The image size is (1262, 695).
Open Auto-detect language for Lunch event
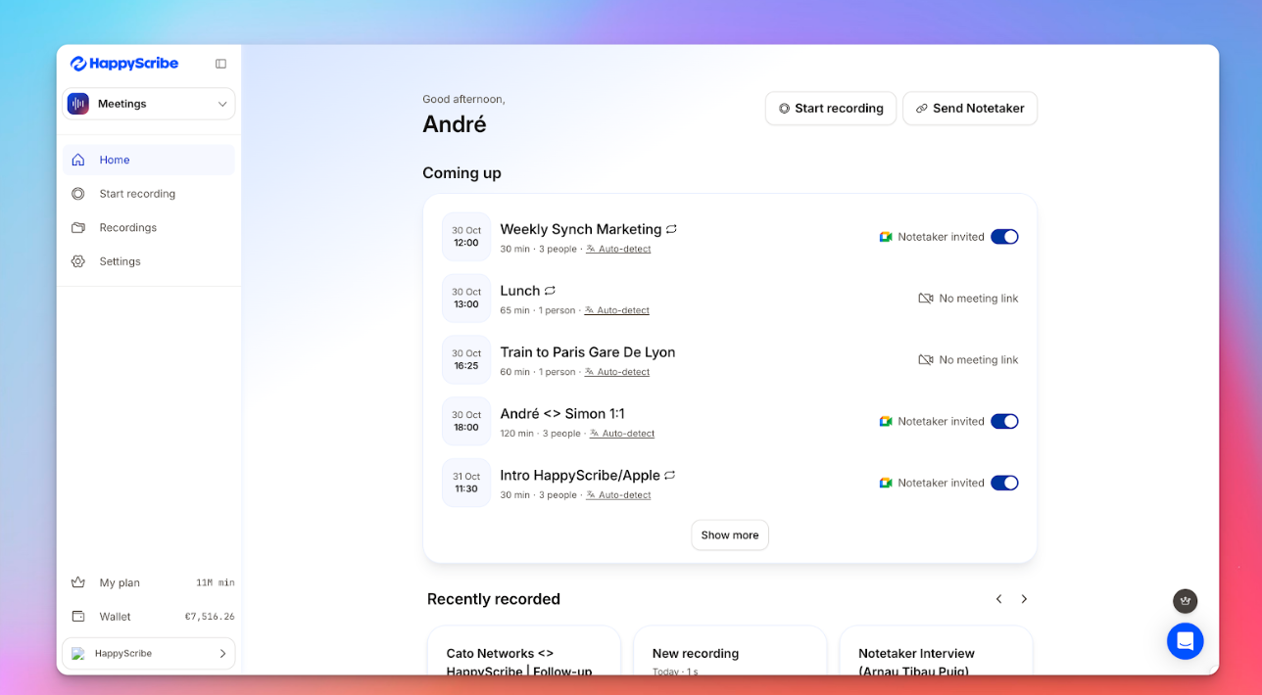[616, 309]
